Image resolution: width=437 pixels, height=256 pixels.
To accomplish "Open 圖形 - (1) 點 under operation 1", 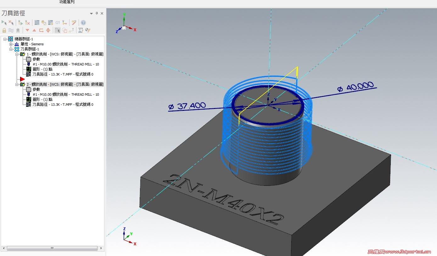I will pyautogui.click(x=42, y=69).
